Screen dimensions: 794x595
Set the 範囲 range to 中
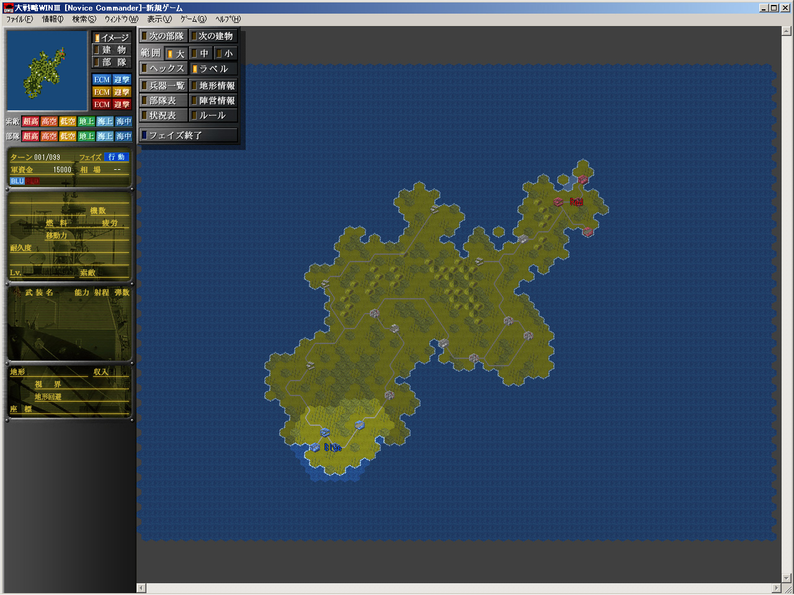click(200, 54)
